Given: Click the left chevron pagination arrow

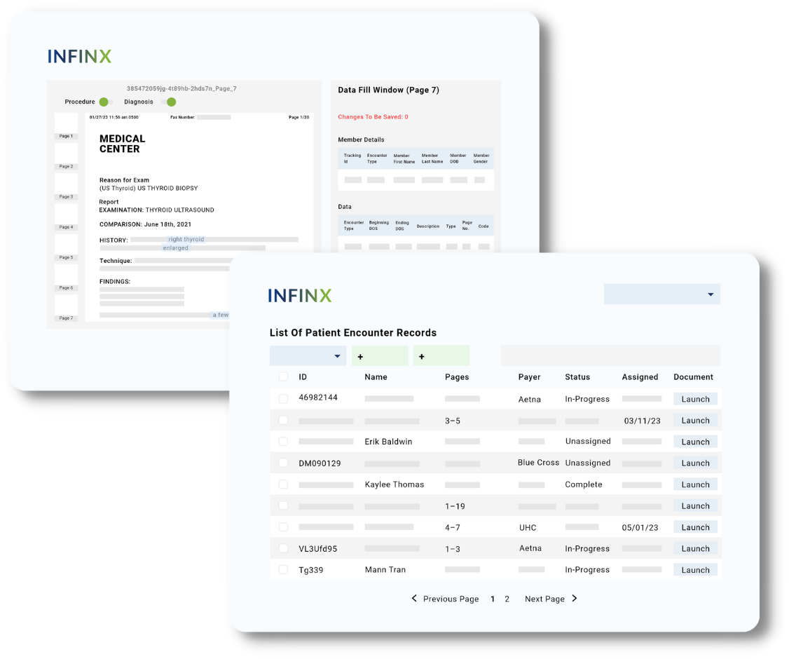Looking at the screenshot, I should point(414,598).
